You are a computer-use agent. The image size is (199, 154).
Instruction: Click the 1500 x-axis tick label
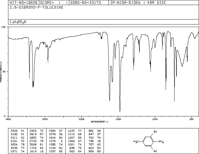point(118,119)
